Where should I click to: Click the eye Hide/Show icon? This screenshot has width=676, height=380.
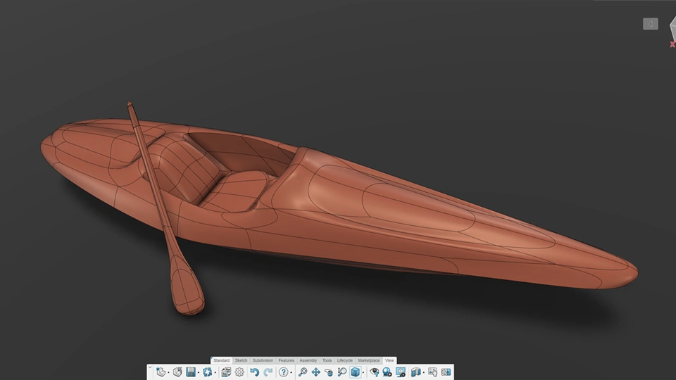(x=374, y=372)
